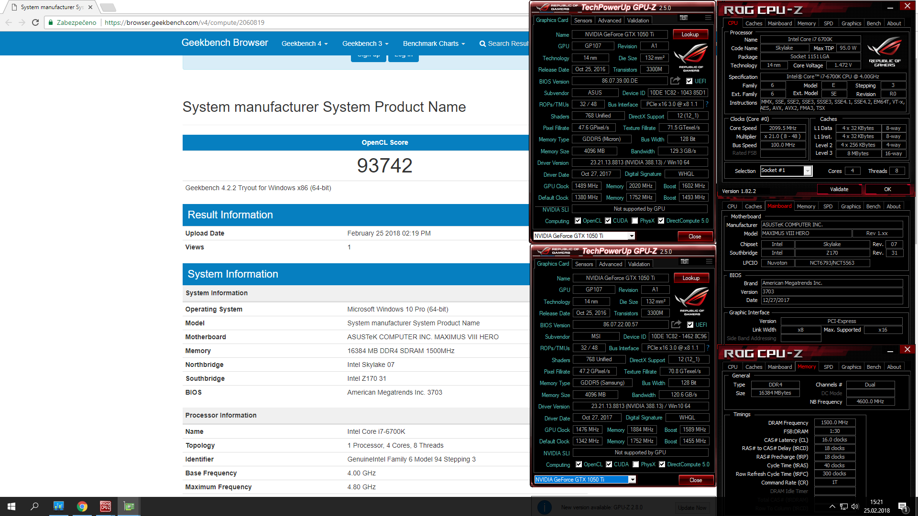918x516 pixels.
Task: Open Search Results link in Geekbench navbar
Action: pos(504,43)
